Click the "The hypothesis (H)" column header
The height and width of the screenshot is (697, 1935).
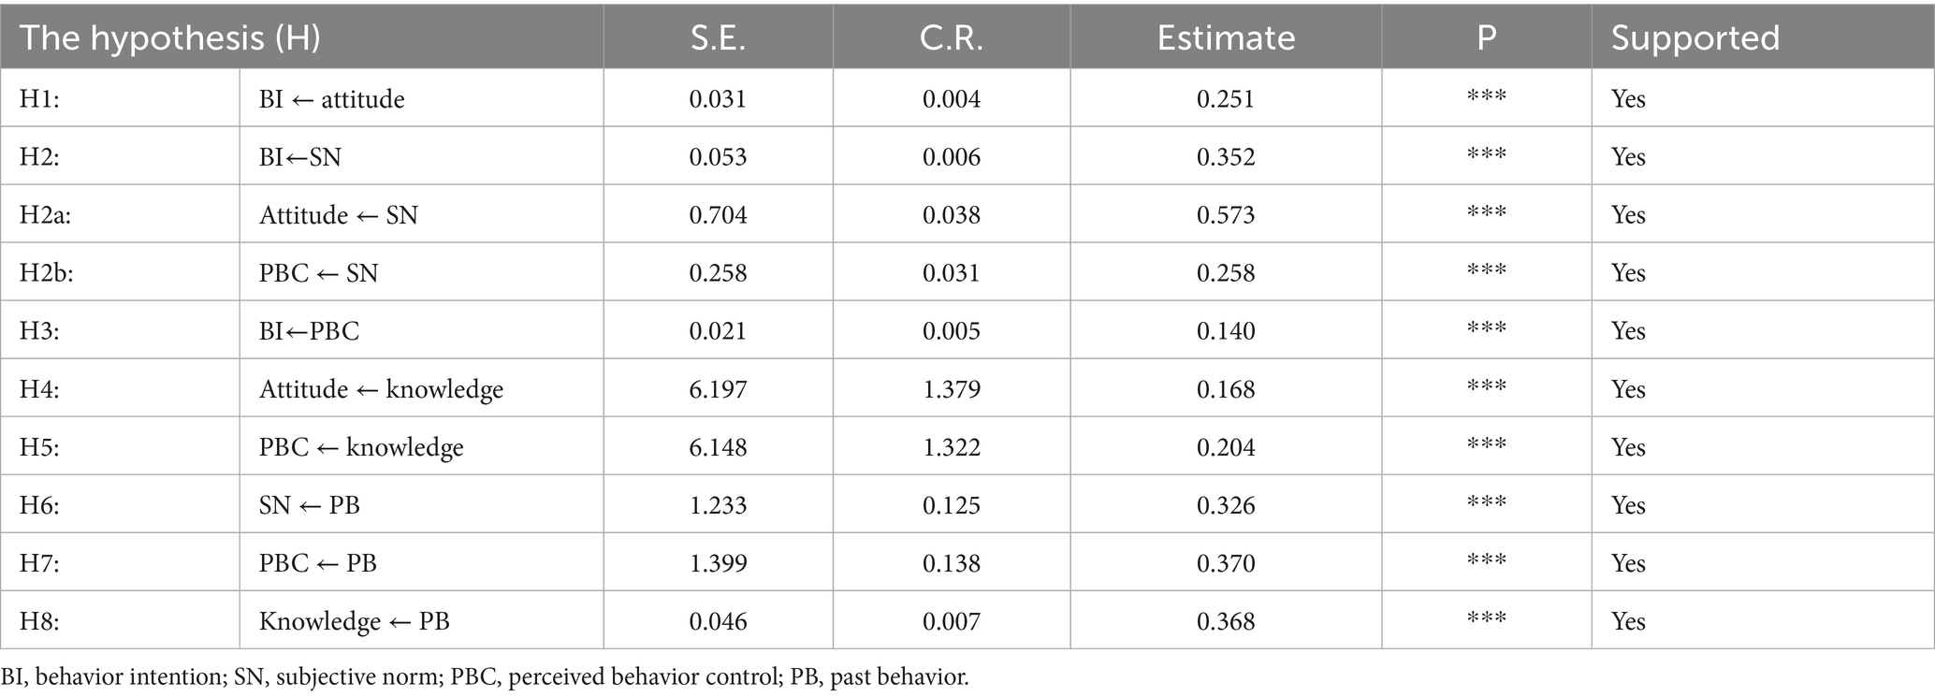click(170, 37)
